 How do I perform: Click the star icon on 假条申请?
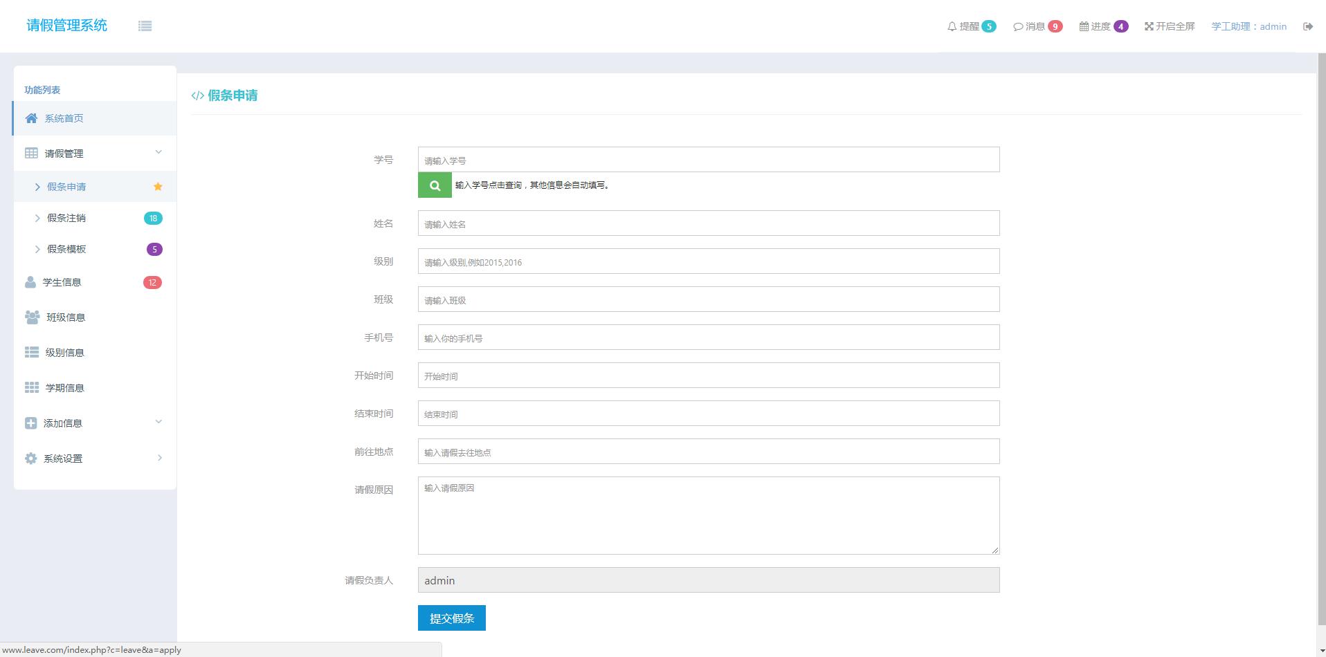[158, 187]
